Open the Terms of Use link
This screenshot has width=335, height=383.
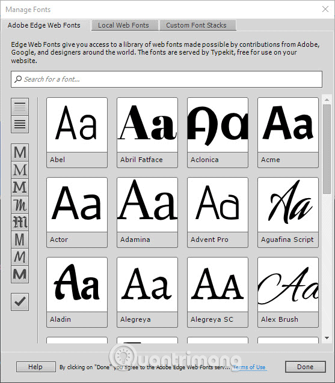click(249, 367)
